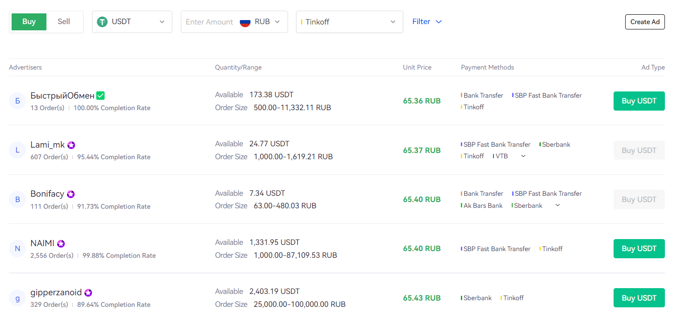This screenshot has height=314, width=681.
Task: Open the Filter options
Action: [427, 22]
